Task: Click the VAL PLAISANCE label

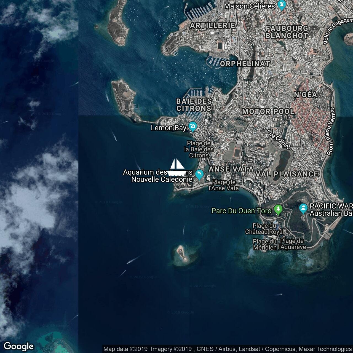Action: [287, 174]
